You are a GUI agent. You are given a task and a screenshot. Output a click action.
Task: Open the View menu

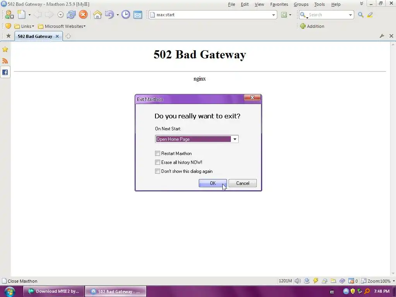(259, 4)
